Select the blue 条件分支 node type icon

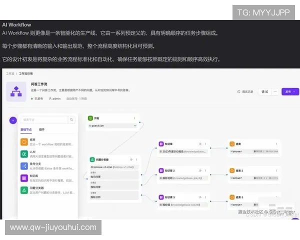point(24,166)
